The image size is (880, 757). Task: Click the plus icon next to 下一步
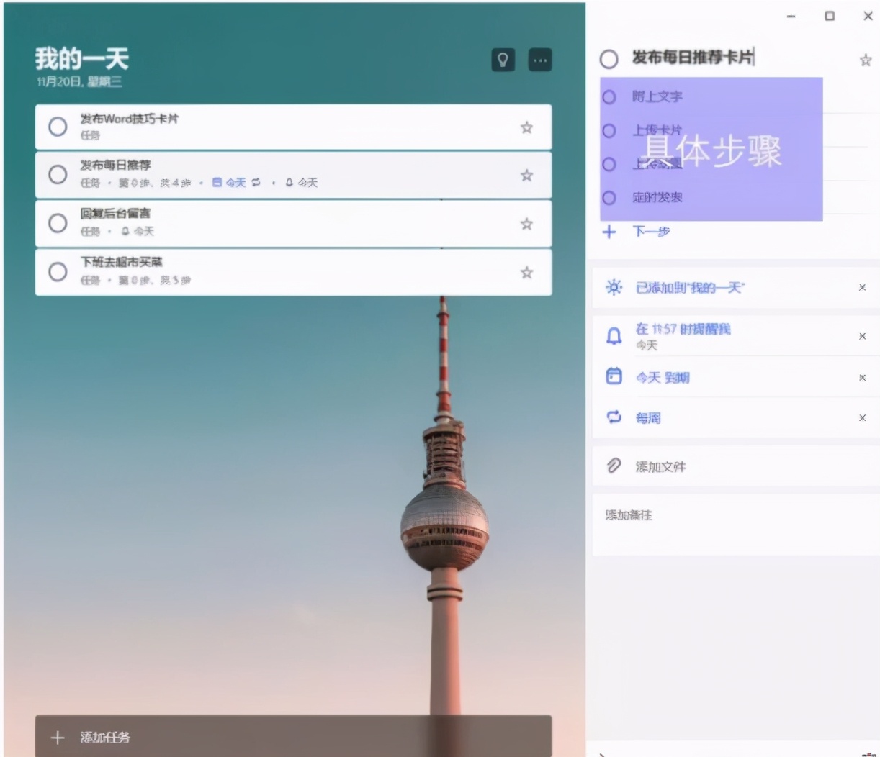click(x=609, y=232)
